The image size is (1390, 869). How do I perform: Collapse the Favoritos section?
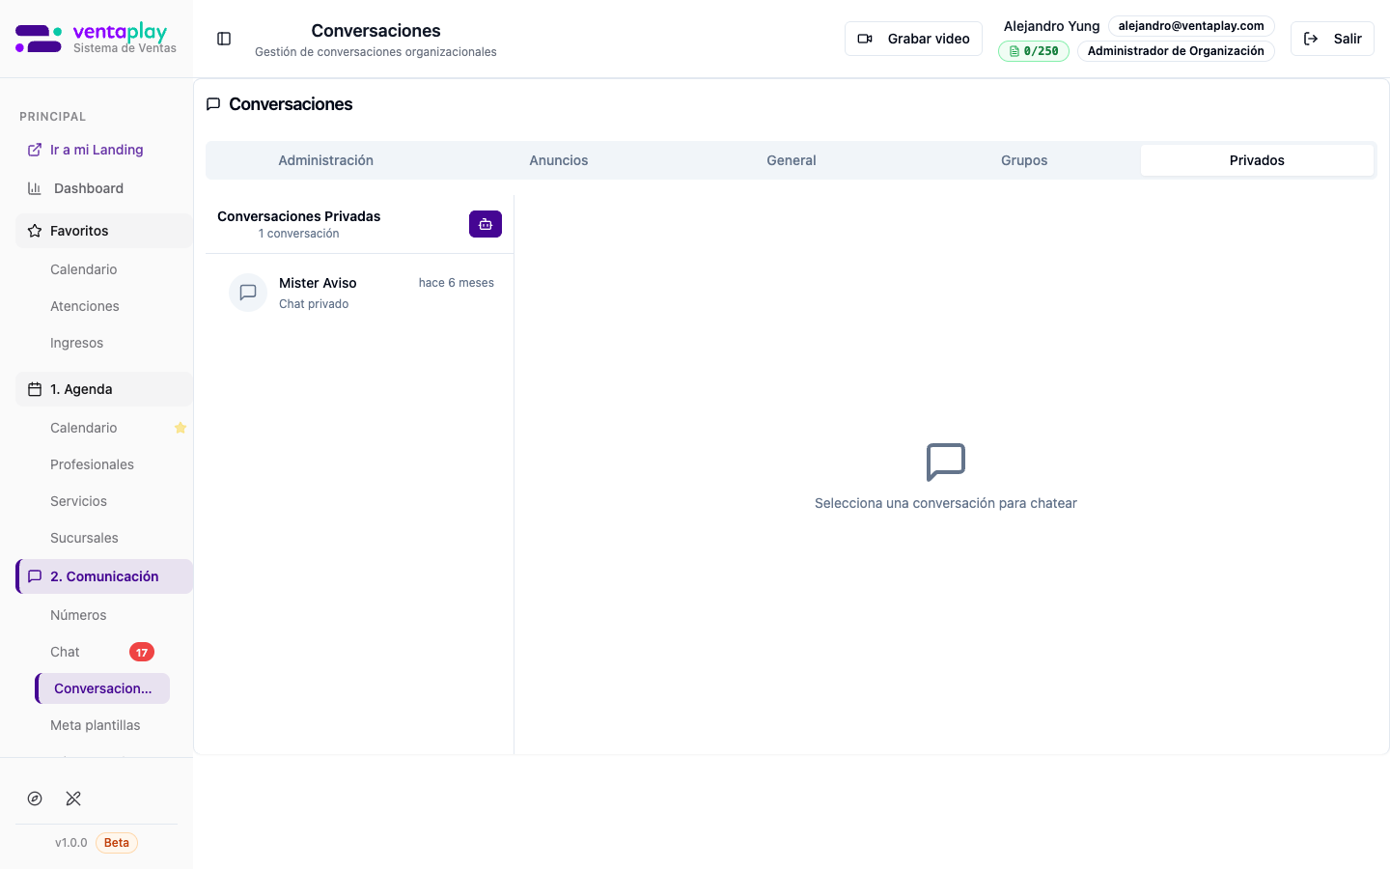[x=103, y=231]
